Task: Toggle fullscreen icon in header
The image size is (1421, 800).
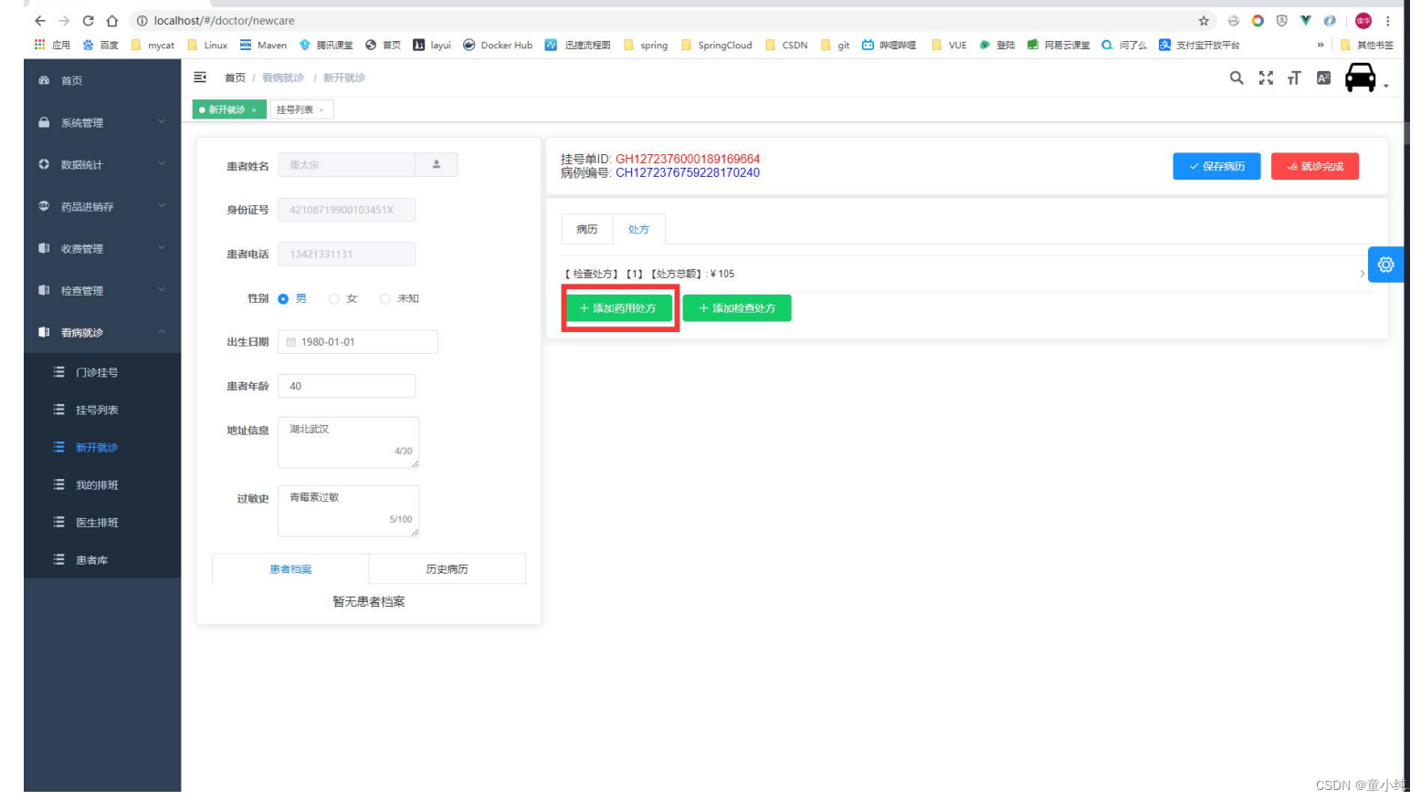Action: 1266,78
